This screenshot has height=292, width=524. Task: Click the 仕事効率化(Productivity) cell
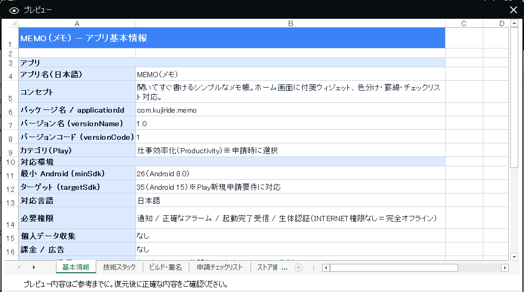(x=290, y=150)
